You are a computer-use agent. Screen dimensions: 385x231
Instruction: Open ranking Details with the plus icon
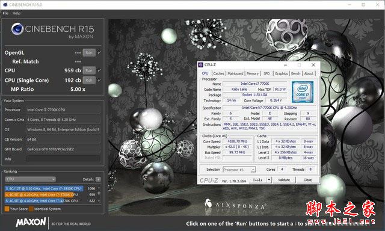pos(98,179)
